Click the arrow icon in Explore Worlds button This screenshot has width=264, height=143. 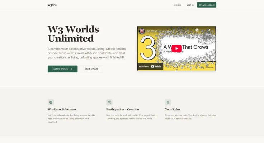click(71, 69)
